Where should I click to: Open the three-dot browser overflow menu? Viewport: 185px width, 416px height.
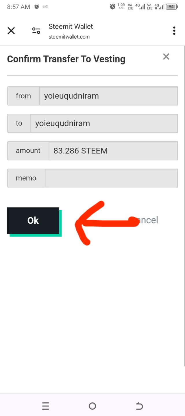[174, 31]
